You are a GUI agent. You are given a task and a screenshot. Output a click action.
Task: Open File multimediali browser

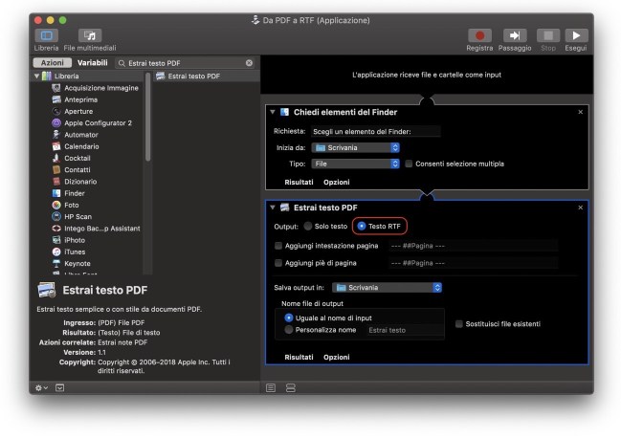click(x=90, y=35)
